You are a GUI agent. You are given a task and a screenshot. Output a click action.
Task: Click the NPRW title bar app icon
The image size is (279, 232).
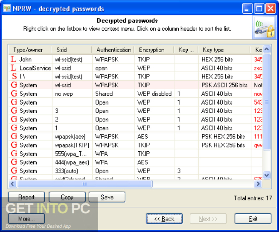pos(7,9)
